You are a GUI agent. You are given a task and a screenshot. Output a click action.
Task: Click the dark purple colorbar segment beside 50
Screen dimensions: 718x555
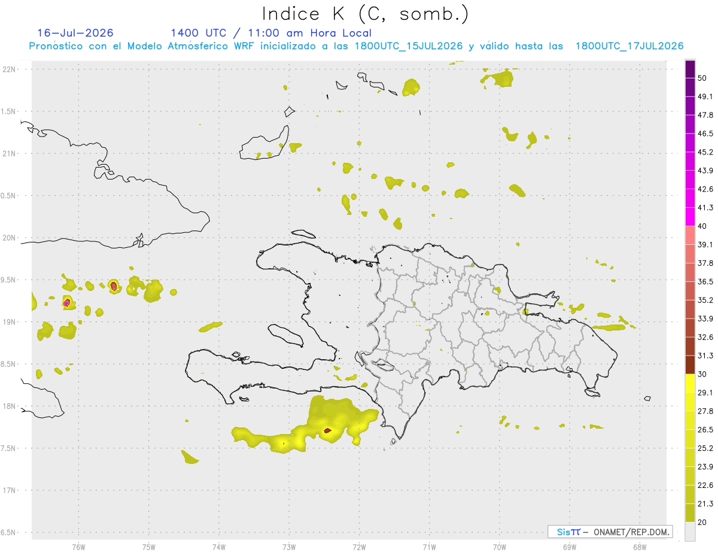(690, 69)
